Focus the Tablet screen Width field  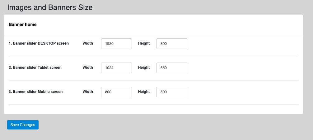(x=116, y=68)
